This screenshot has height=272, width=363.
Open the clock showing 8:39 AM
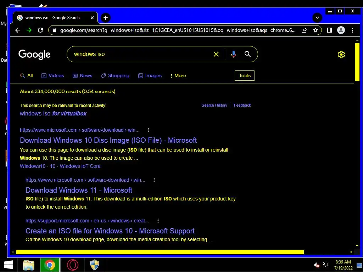[x=343, y=265]
